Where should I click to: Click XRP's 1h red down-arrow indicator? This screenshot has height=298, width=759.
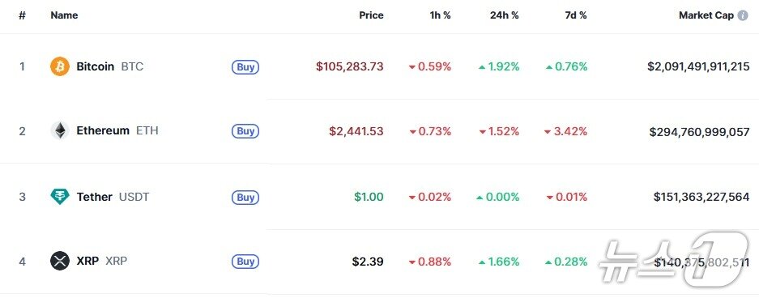pos(412,262)
